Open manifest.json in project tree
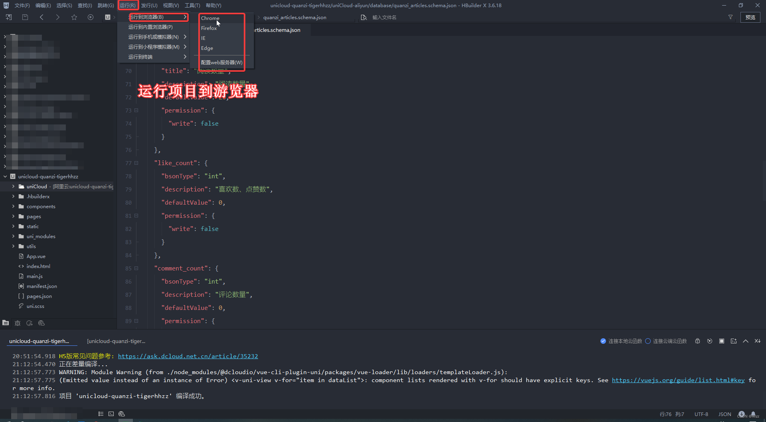 tap(41, 286)
